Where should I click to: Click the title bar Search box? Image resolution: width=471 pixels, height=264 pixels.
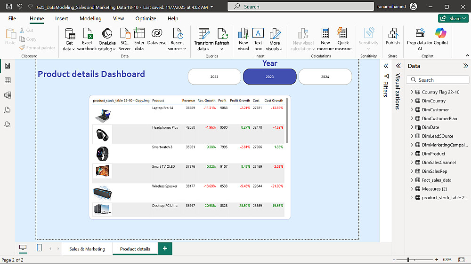[x=300, y=6]
